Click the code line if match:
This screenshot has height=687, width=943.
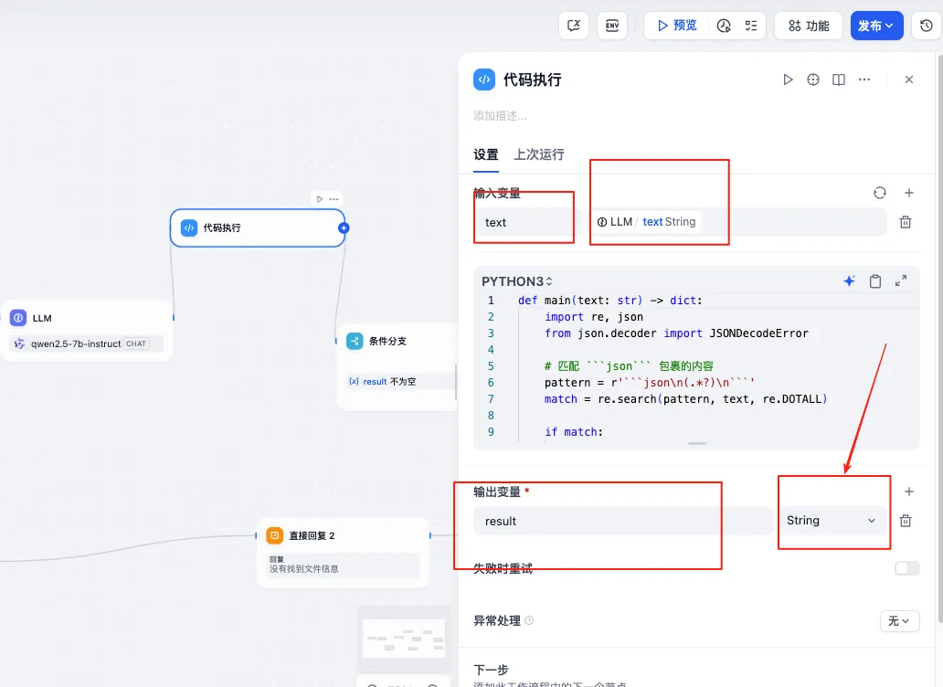(x=573, y=431)
